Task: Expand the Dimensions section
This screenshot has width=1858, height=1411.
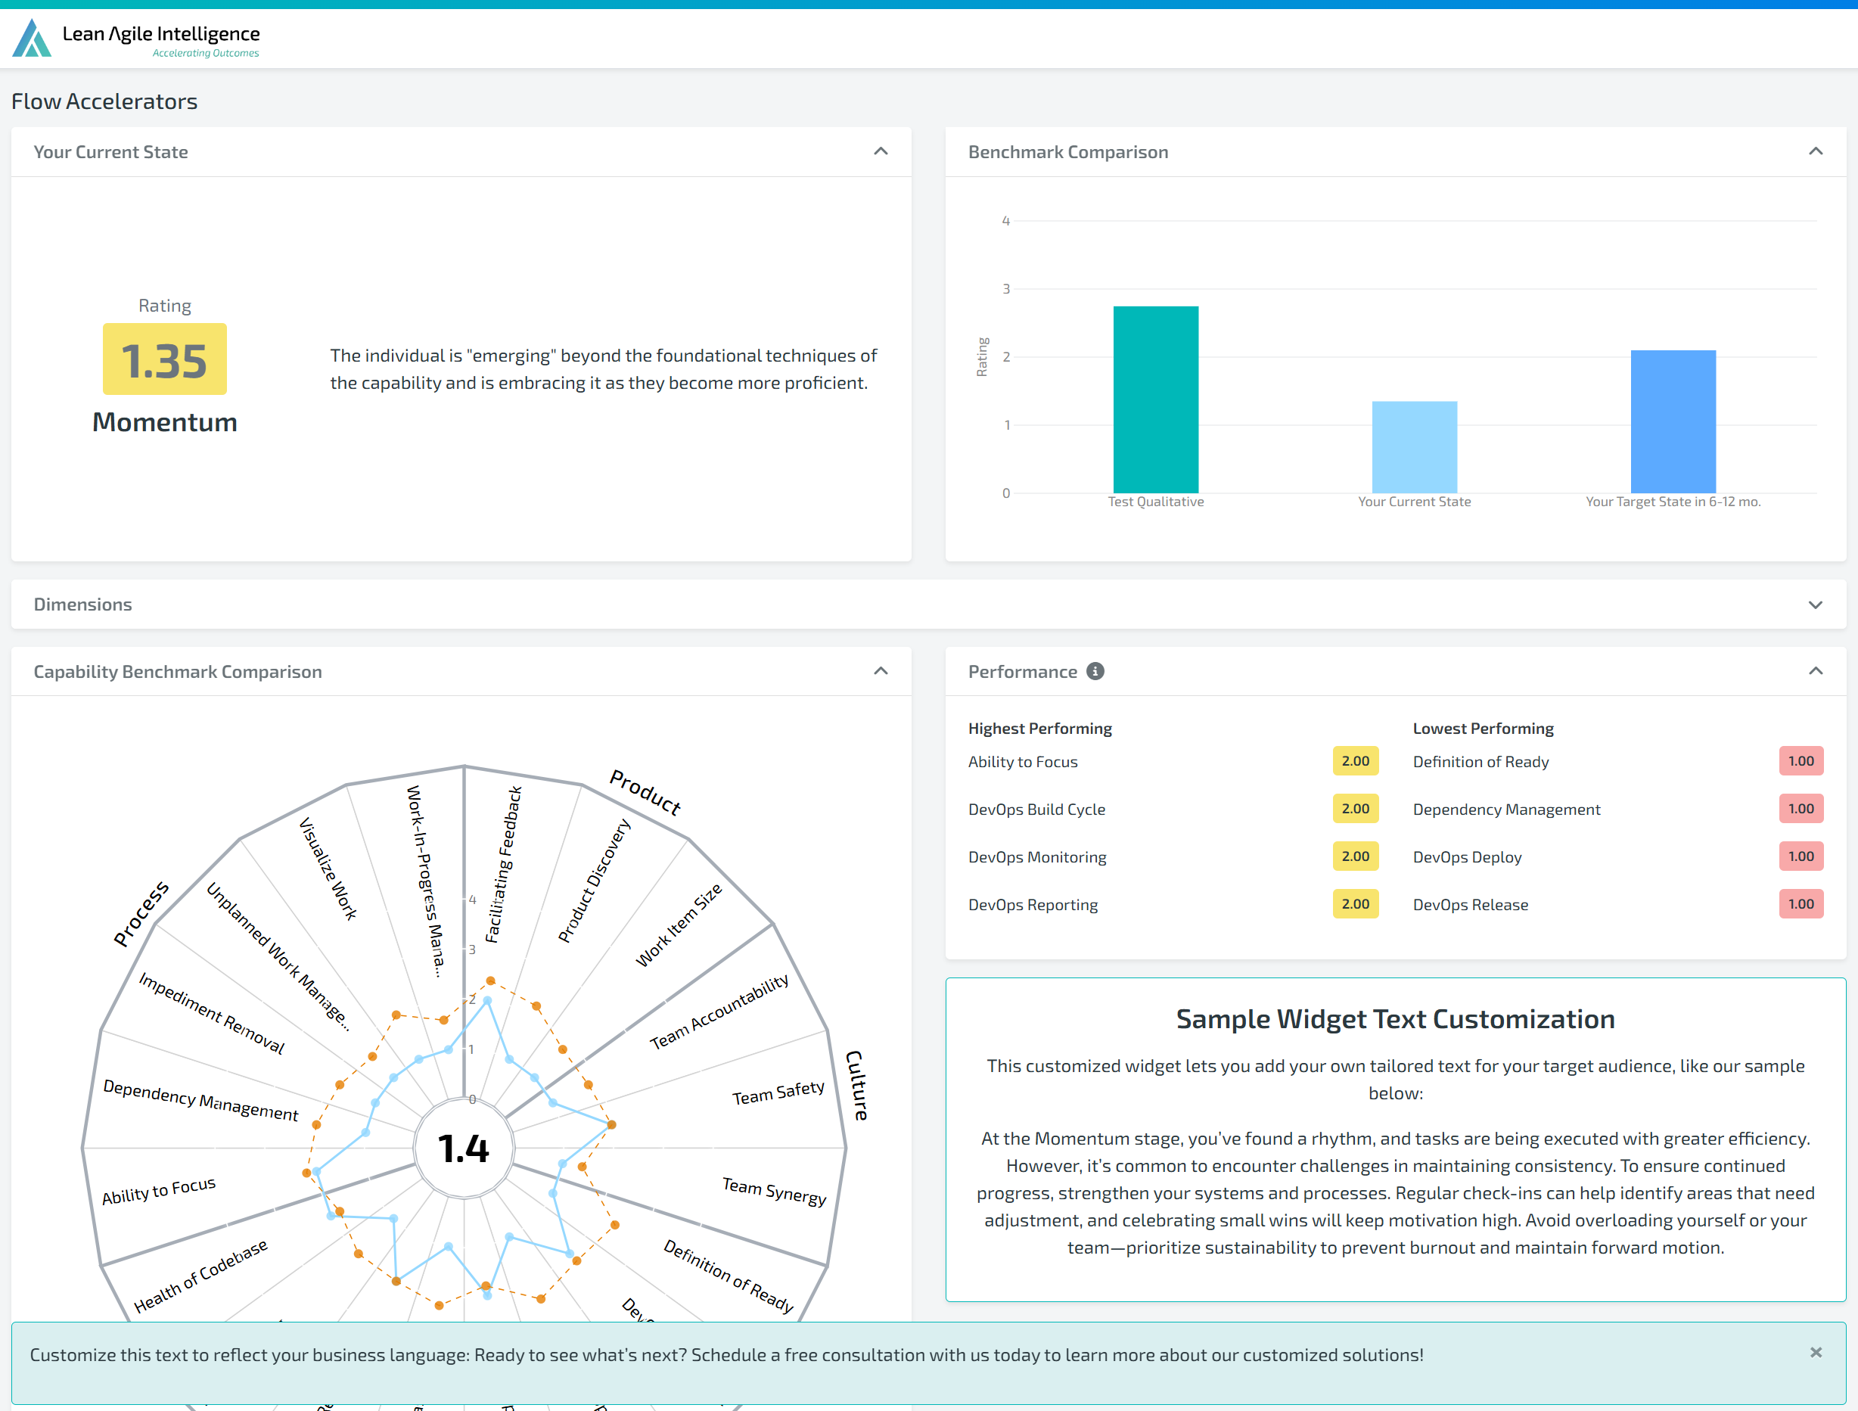Action: pos(1815,604)
